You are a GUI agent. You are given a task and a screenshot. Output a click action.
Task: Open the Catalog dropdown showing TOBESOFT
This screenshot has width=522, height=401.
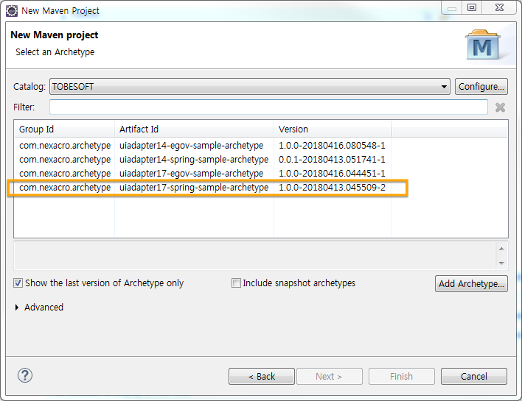click(249, 87)
